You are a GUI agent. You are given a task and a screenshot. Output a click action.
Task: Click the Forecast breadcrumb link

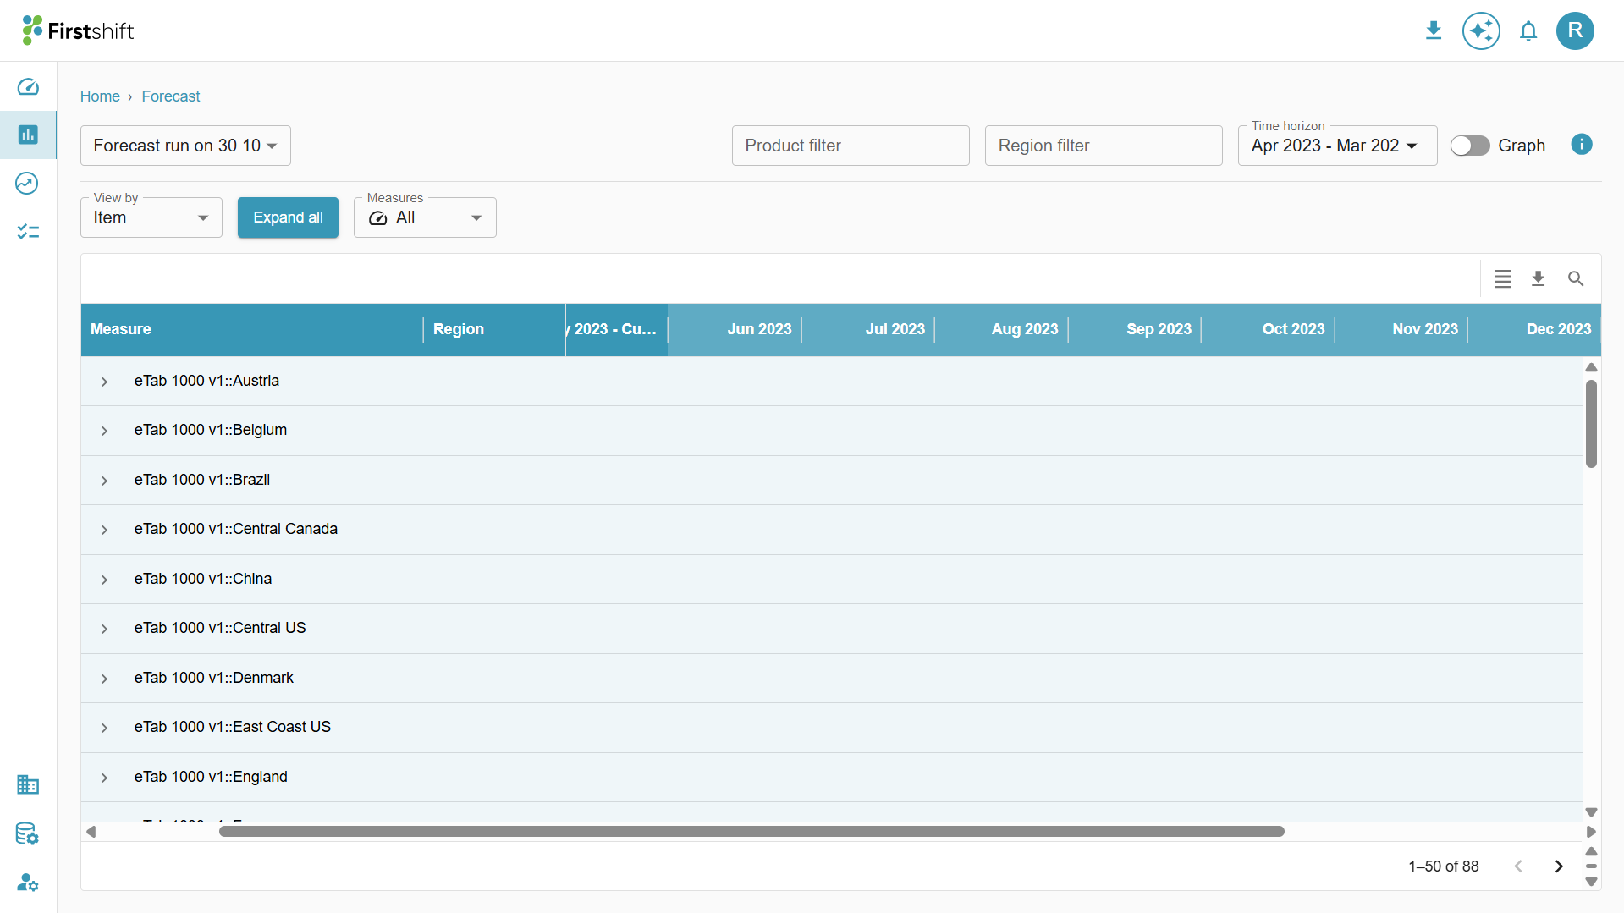(x=171, y=96)
